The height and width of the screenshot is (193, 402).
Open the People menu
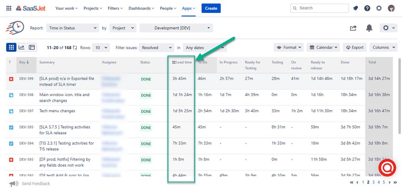[168, 8]
